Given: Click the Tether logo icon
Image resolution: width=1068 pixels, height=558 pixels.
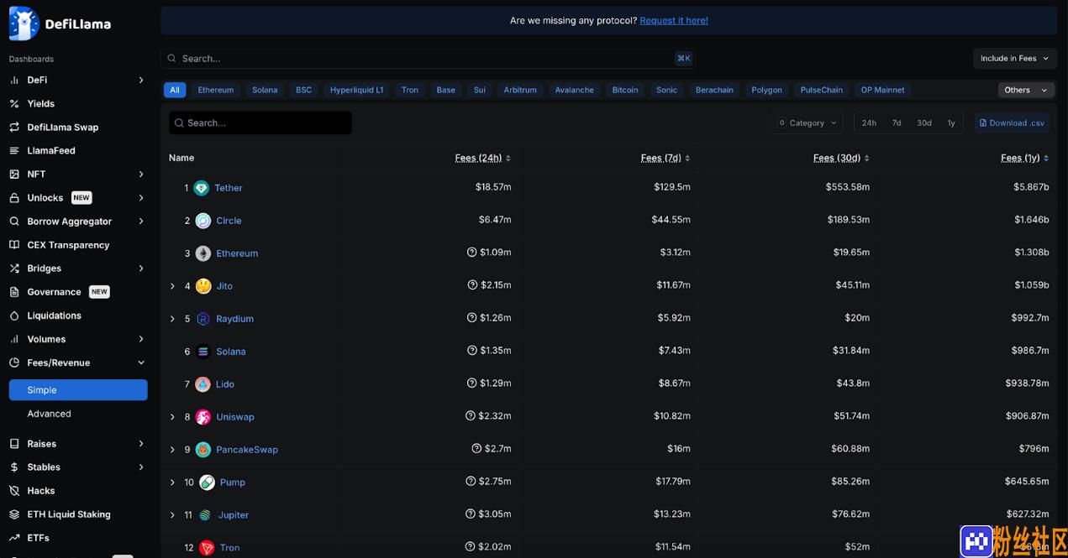Looking at the screenshot, I should click(201, 188).
